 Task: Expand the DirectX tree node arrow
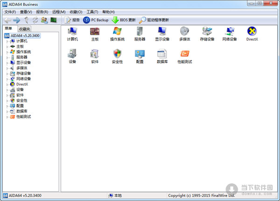(x=7, y=85)
